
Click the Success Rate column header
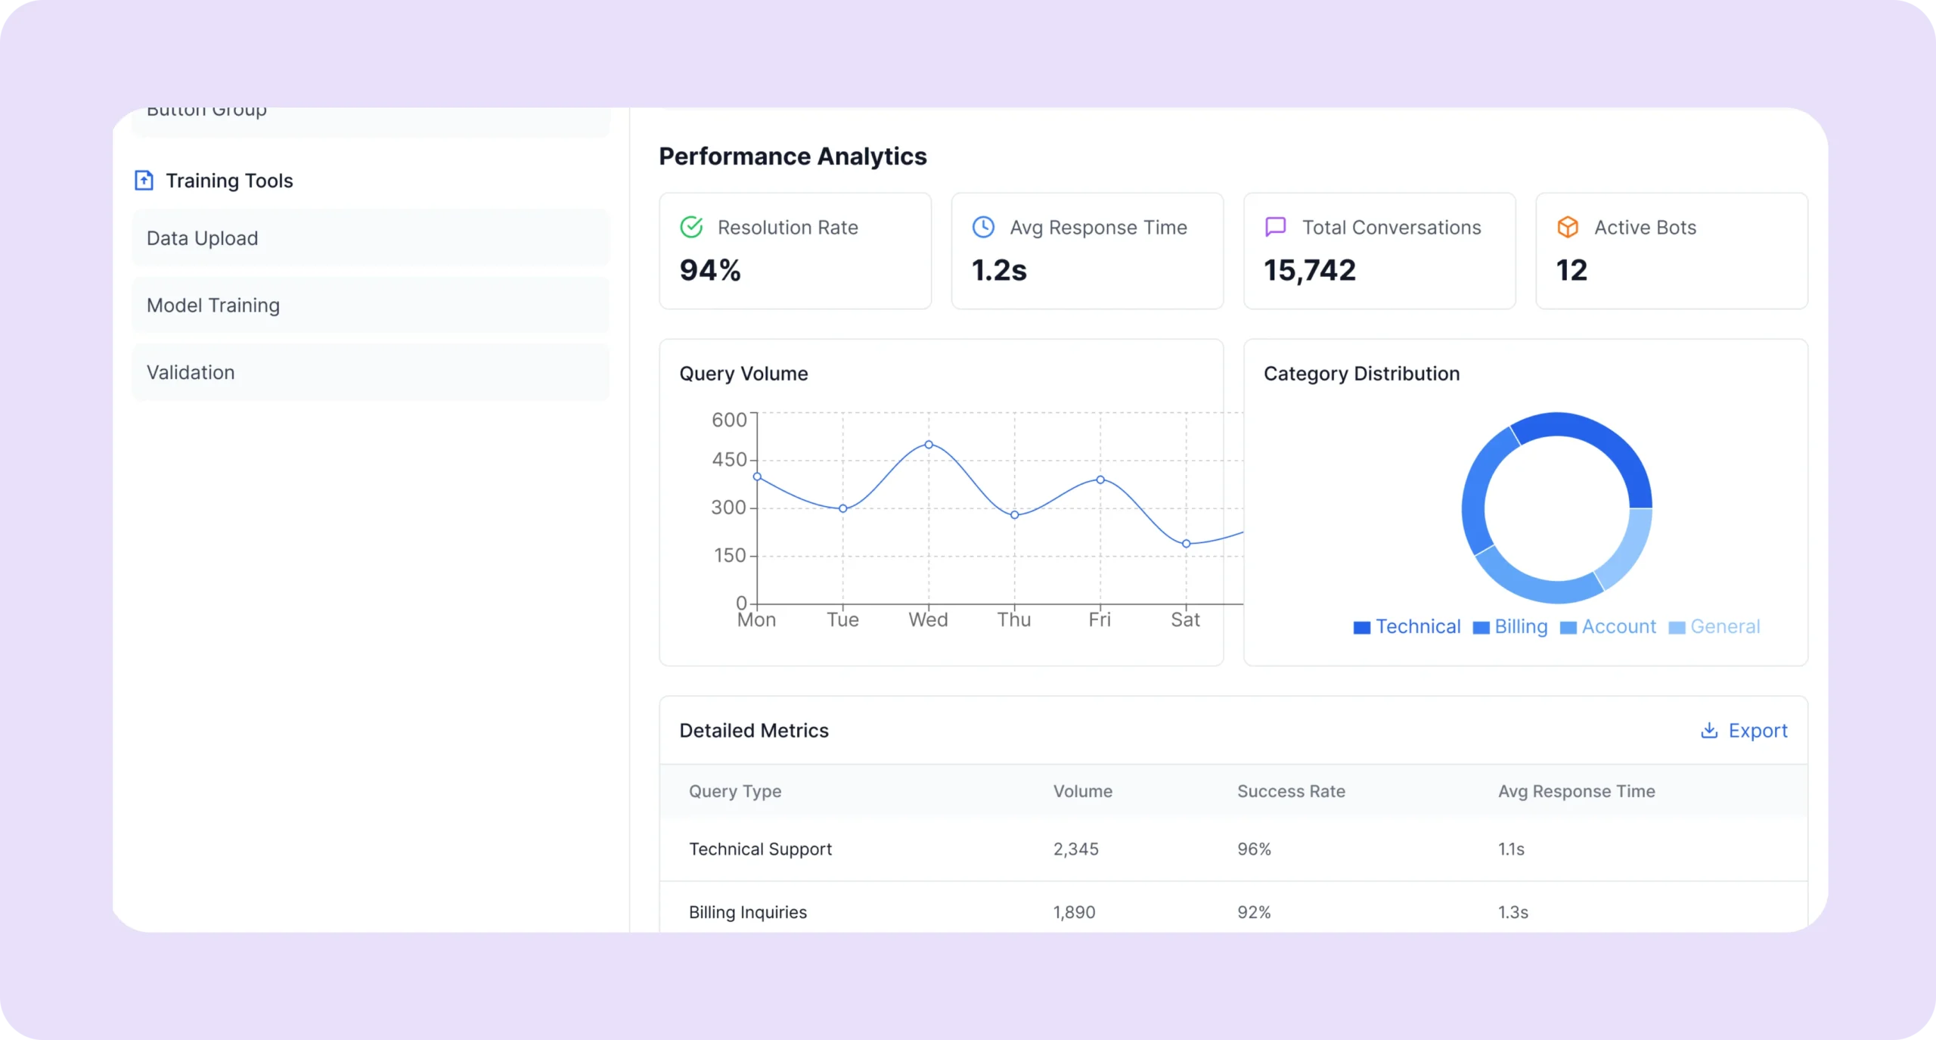(x=1291, y=791)
